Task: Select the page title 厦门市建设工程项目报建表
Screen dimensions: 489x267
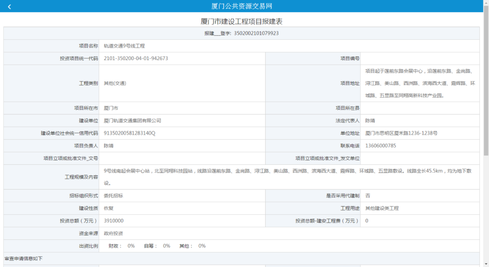Action: coord(242,22)
